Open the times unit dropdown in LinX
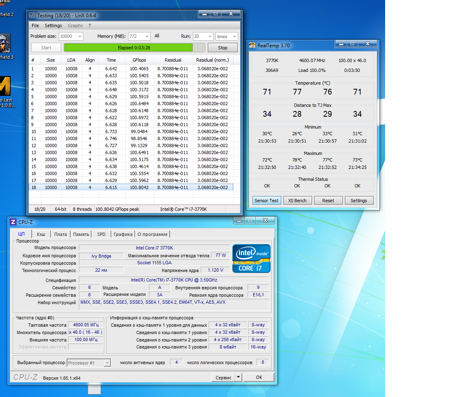The height and width of the screenshot is (397, 473). (x=234, y=37)
